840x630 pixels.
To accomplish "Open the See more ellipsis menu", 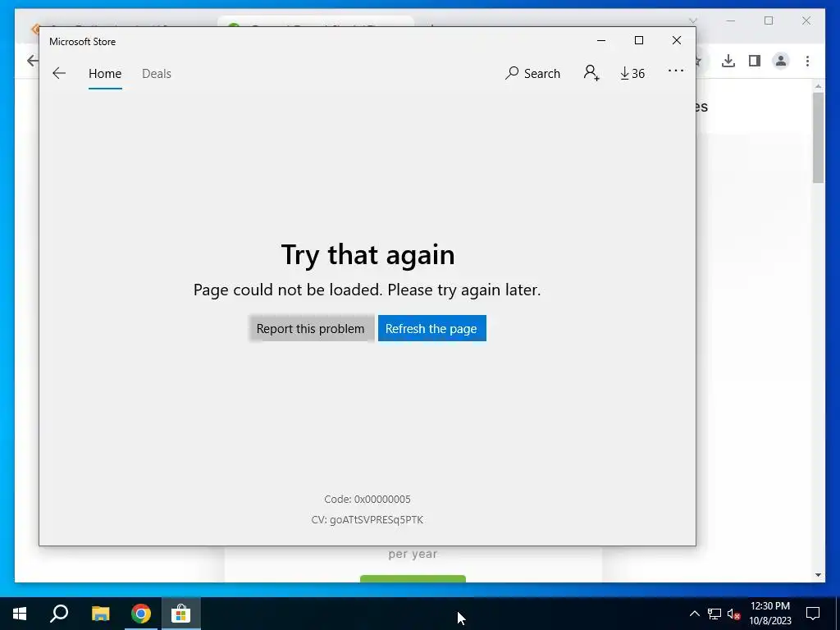I will coord(676,71).
